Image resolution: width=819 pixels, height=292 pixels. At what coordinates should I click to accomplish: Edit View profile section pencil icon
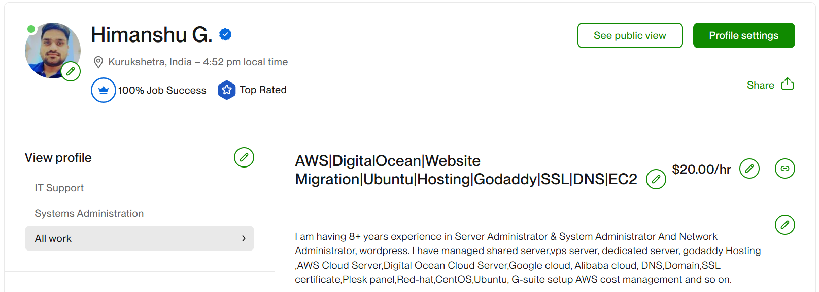coord(244,157)
